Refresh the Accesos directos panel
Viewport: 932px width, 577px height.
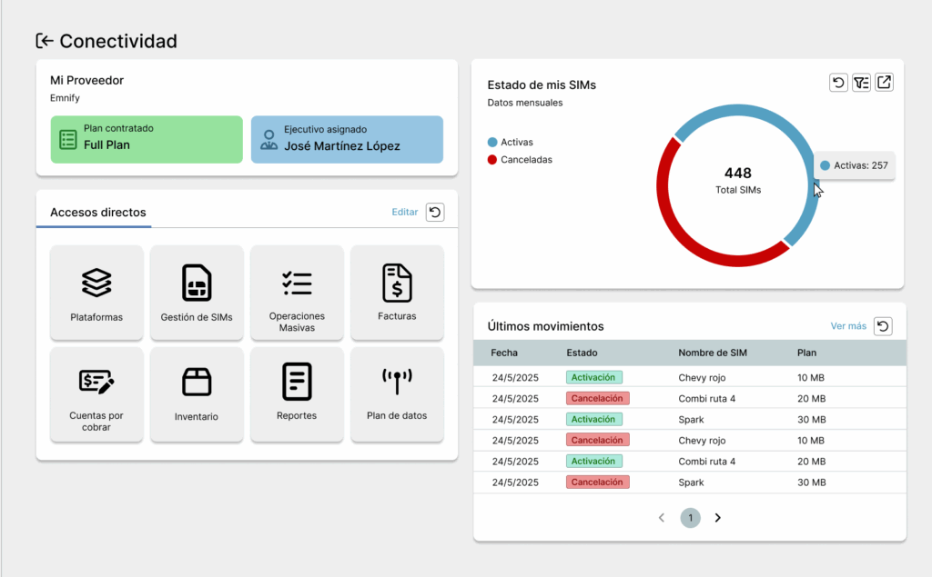(x=435, y=213)
